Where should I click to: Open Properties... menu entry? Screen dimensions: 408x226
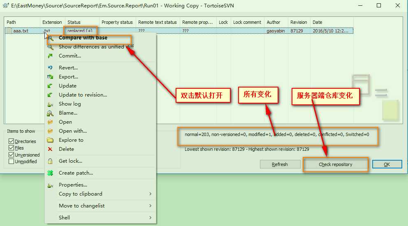point(101,185)
